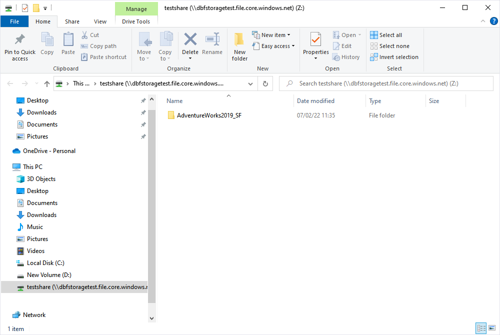Collapse the ribbon with chevron

click(x=483, y=21)
